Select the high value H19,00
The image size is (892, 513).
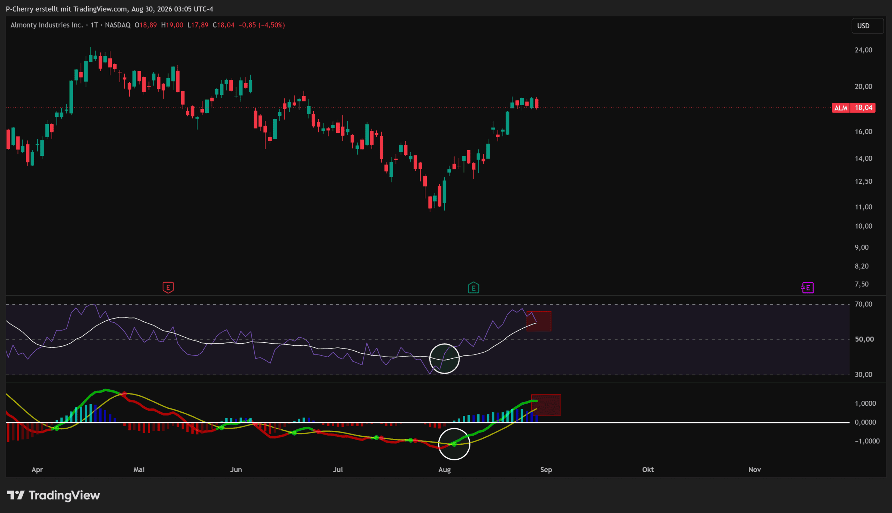pos(172,25)
